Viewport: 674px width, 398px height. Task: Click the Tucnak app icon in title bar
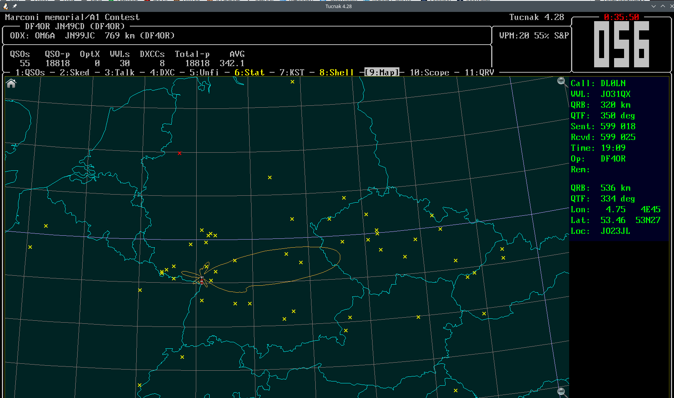pos(5,6)
